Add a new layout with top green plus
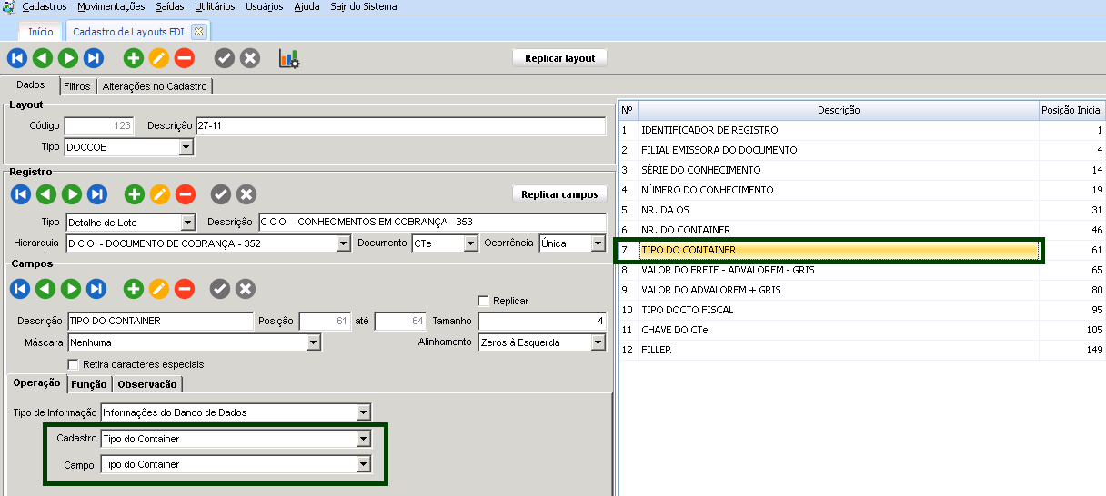The image size is (1106, 496). pyautogui.click(x=134, y=58)
